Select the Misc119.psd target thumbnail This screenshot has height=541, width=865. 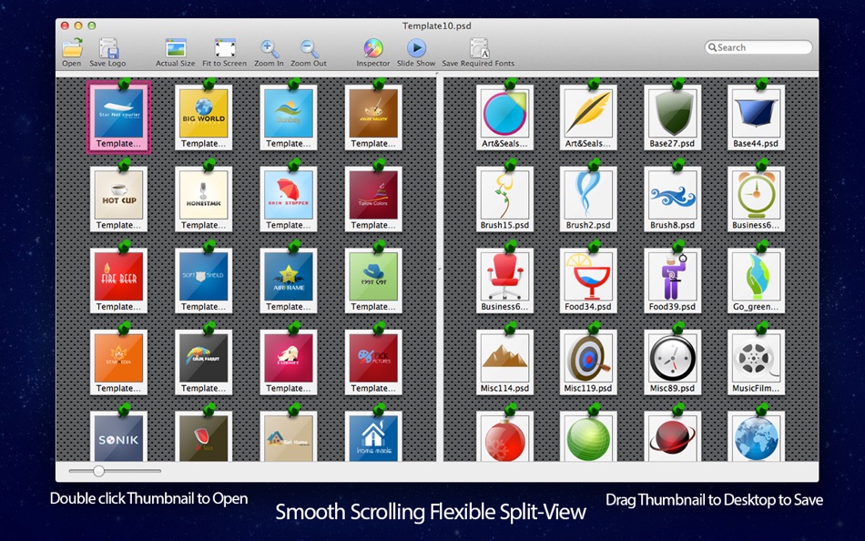588,362
